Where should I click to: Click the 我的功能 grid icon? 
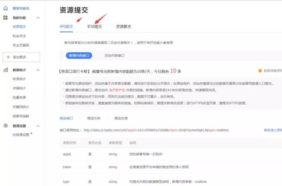(6, 18)
